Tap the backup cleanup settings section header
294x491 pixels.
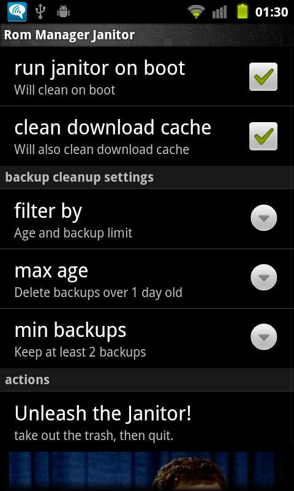click(147, 177)
